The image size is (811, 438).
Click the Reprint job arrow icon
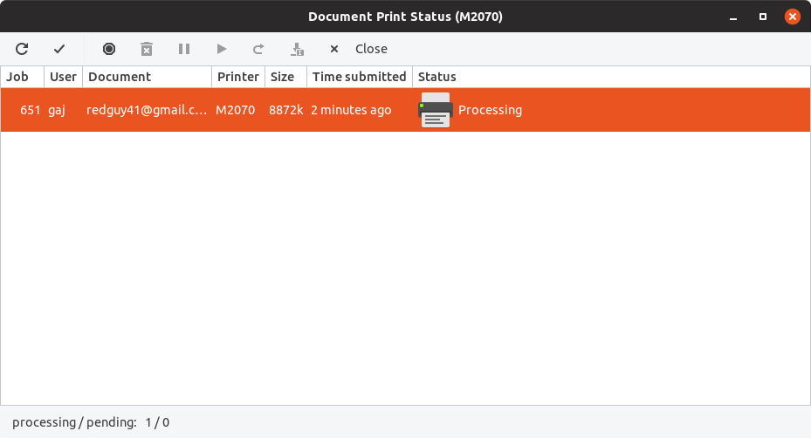pyautogui.click(x=258, y=49)
